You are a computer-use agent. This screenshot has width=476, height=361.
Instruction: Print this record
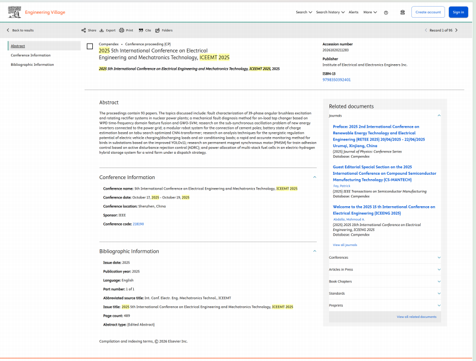tap(126, 30)
